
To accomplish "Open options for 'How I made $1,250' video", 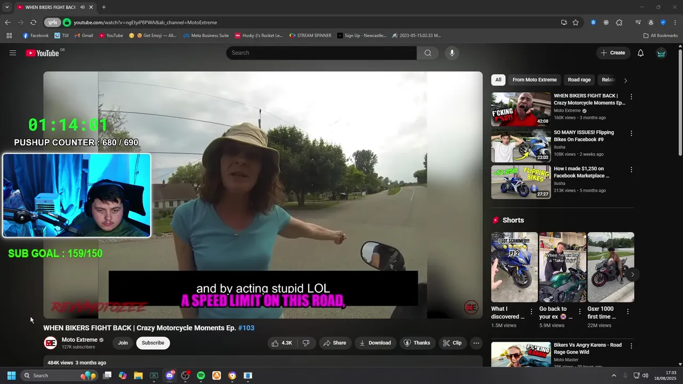I will pos(631,170).
